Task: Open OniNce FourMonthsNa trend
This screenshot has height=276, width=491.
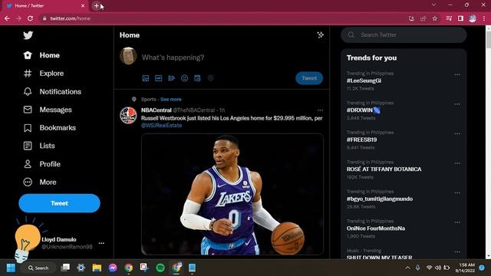Action: point(376,228)
